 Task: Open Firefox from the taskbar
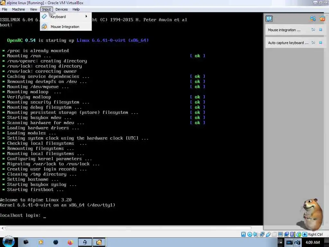click(70, 242)
